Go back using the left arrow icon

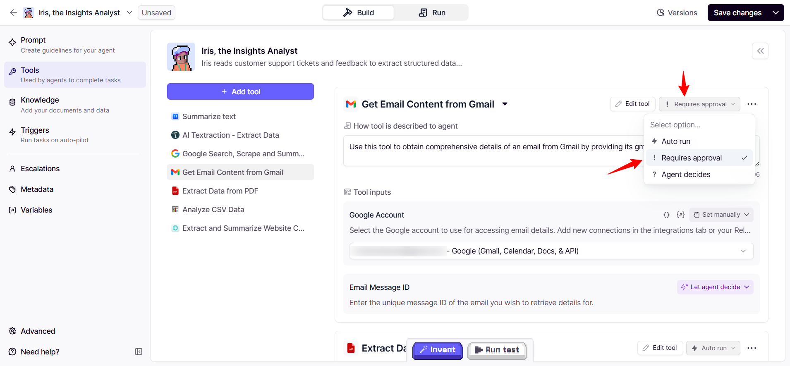coord(13,12)
